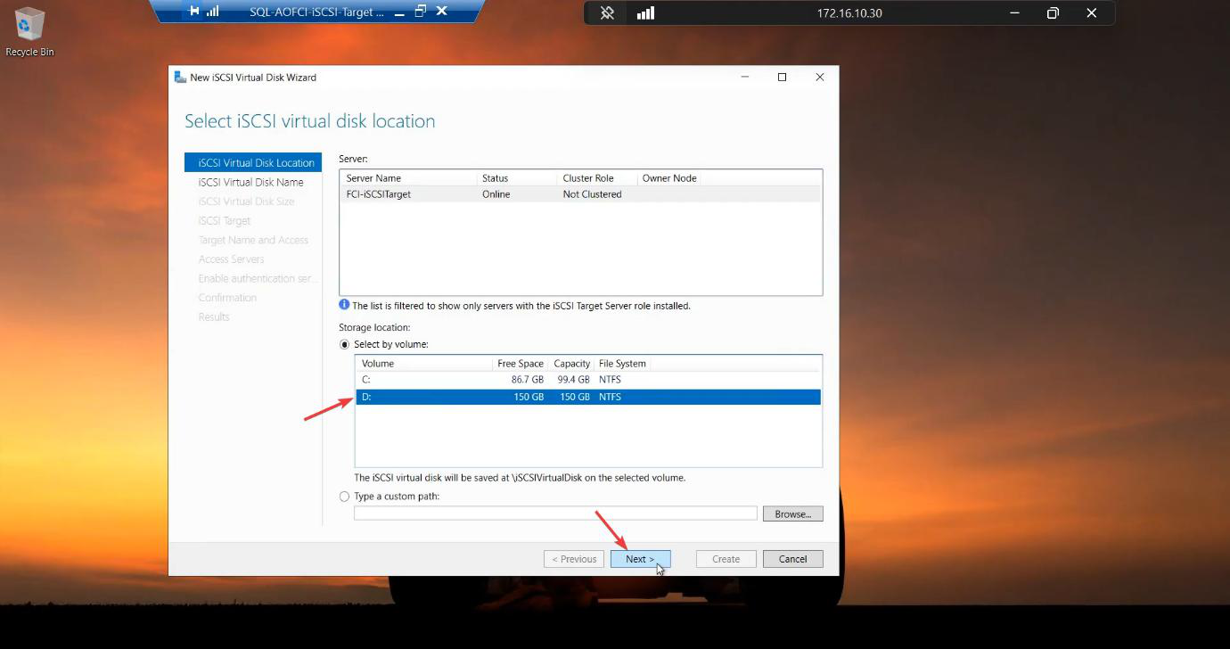Go to Target Name and Access step
The image size is (1230, 649).
tap(253, 240)
